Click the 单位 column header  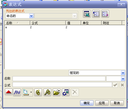[91, 23]
